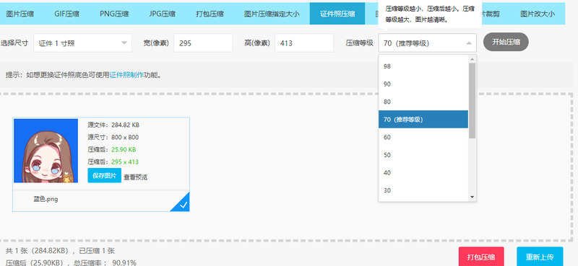578x266 pixels.
Task: Click the dropdown list scroll-down arrow
Action: [473, 198]
